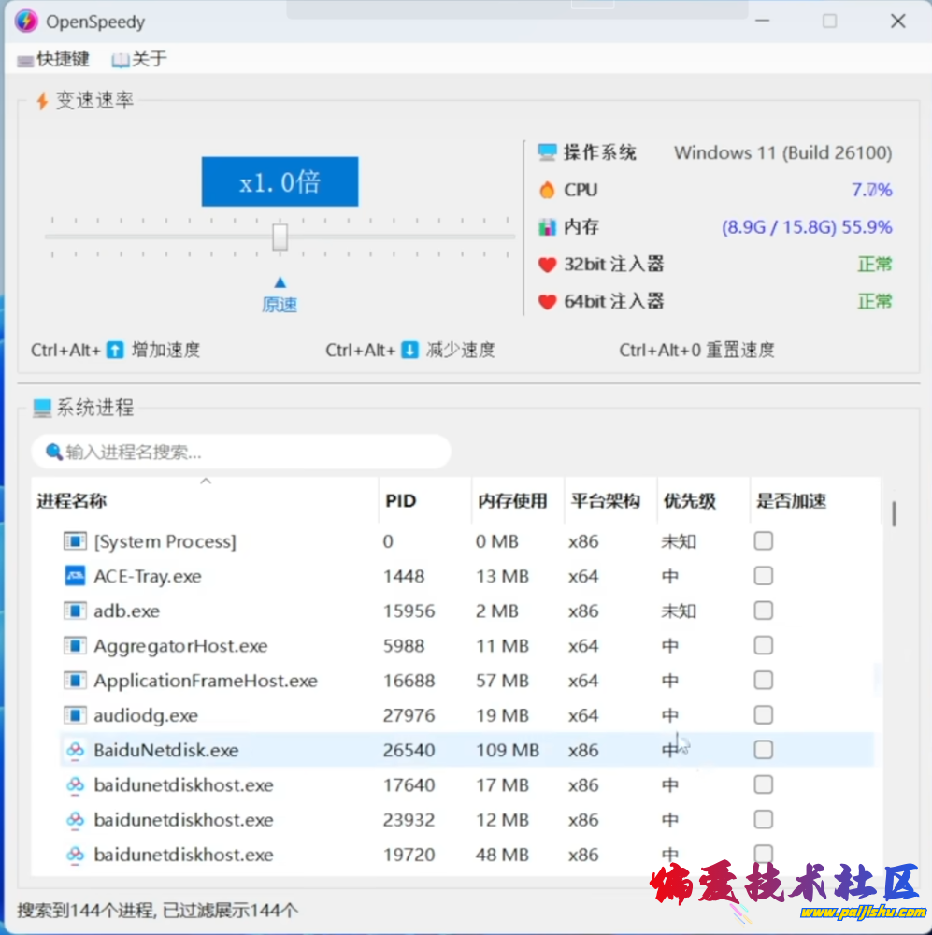This screenshot has height=935, width=932.
Task: Click the speed slider handle
Action: pos(280,237)
